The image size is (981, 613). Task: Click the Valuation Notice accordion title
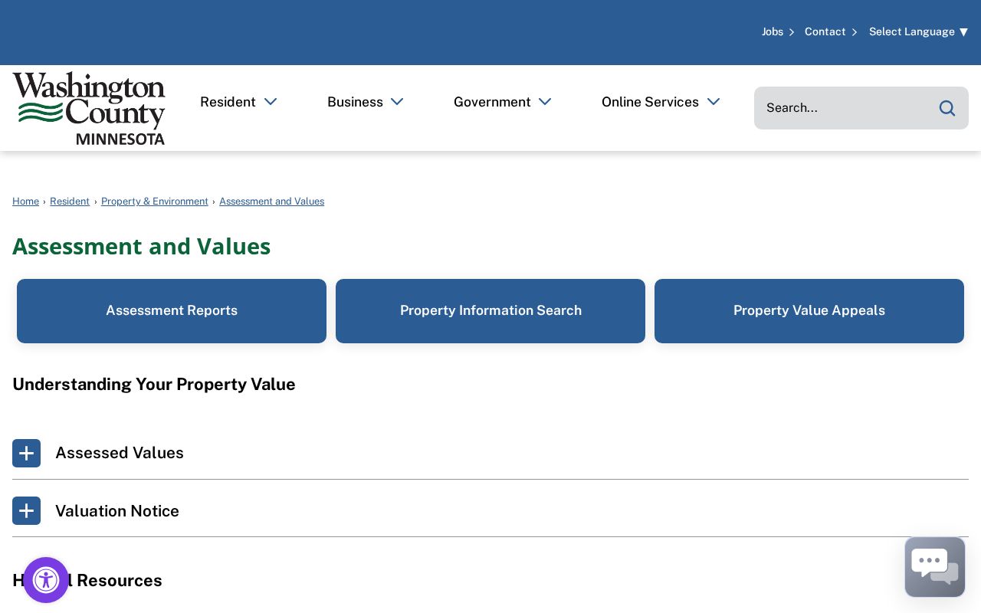(117, 511)
